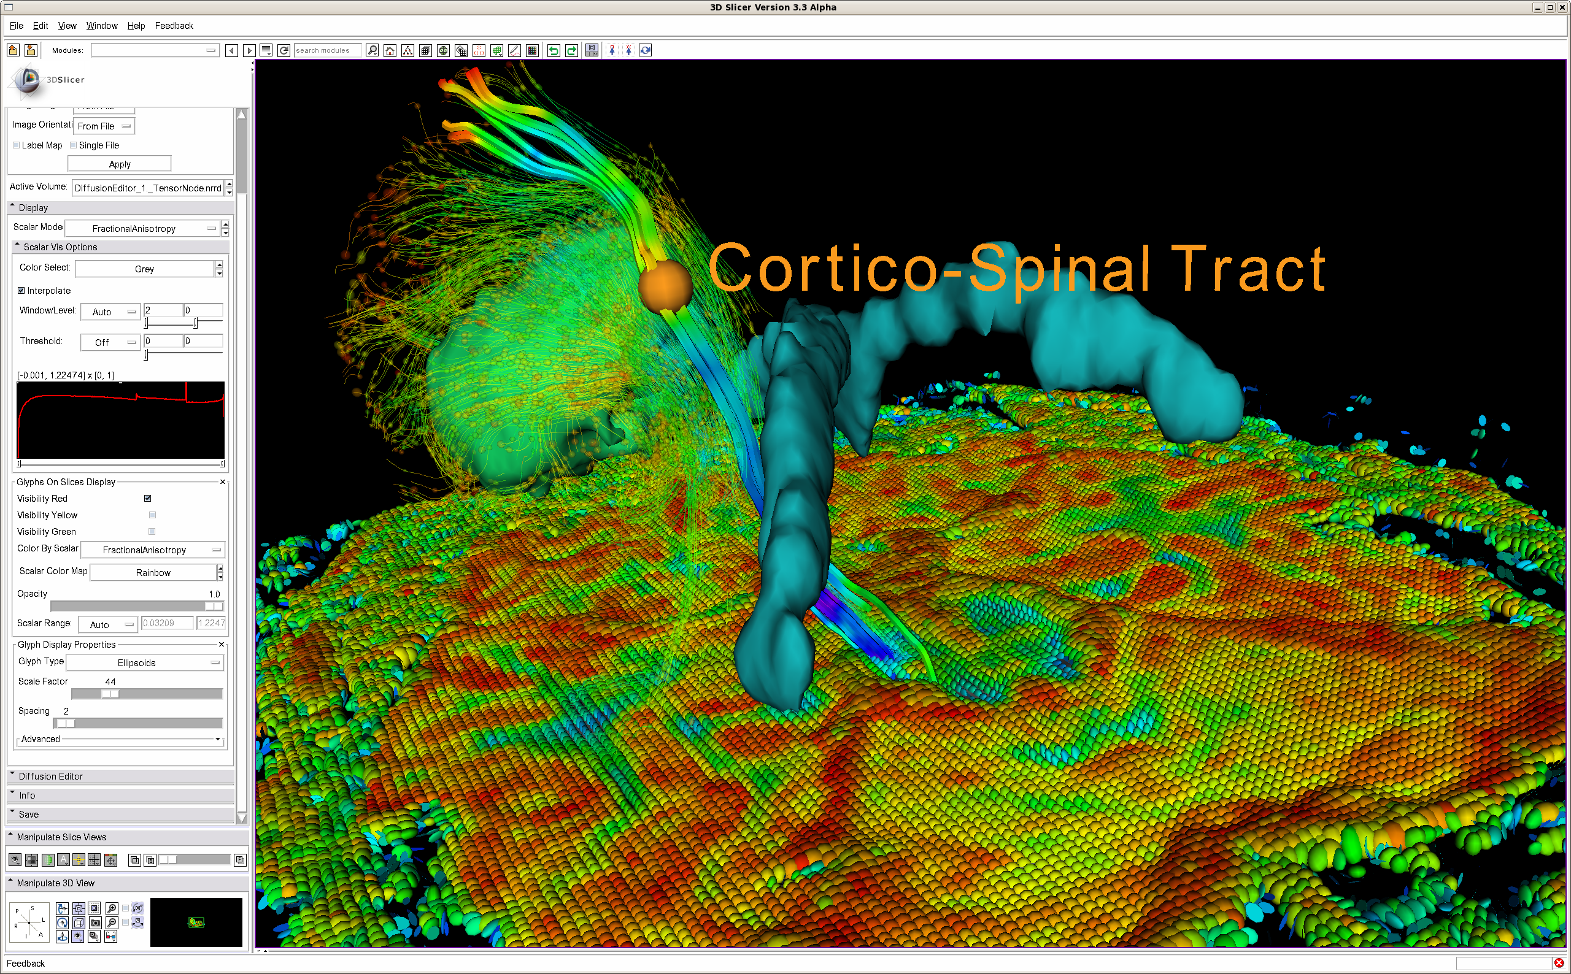
Task: Click the Feedback menu entry in menu bar
Action: coord(174,26)
